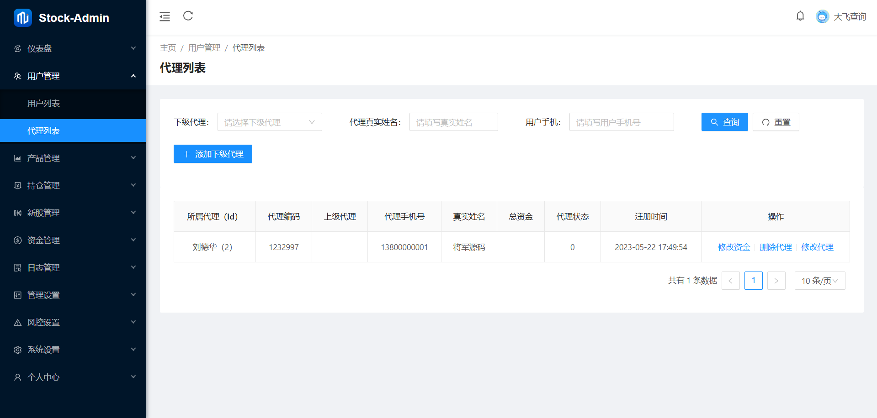Open the 下级代理 dropdown selector
The image size is (877, 418).
point(269,122)
